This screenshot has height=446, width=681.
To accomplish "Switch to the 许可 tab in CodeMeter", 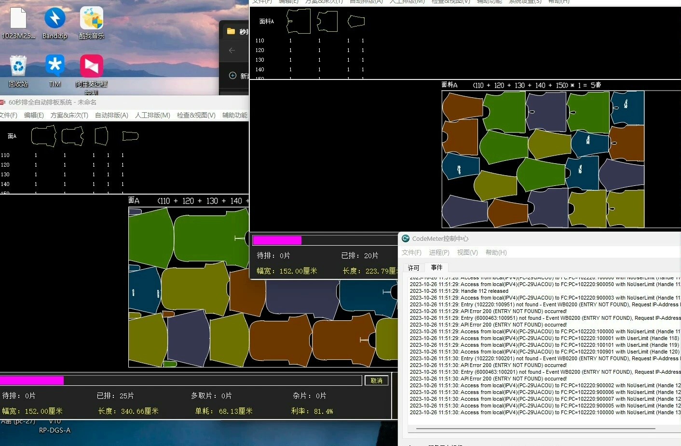I will click(x=414, y=268).
